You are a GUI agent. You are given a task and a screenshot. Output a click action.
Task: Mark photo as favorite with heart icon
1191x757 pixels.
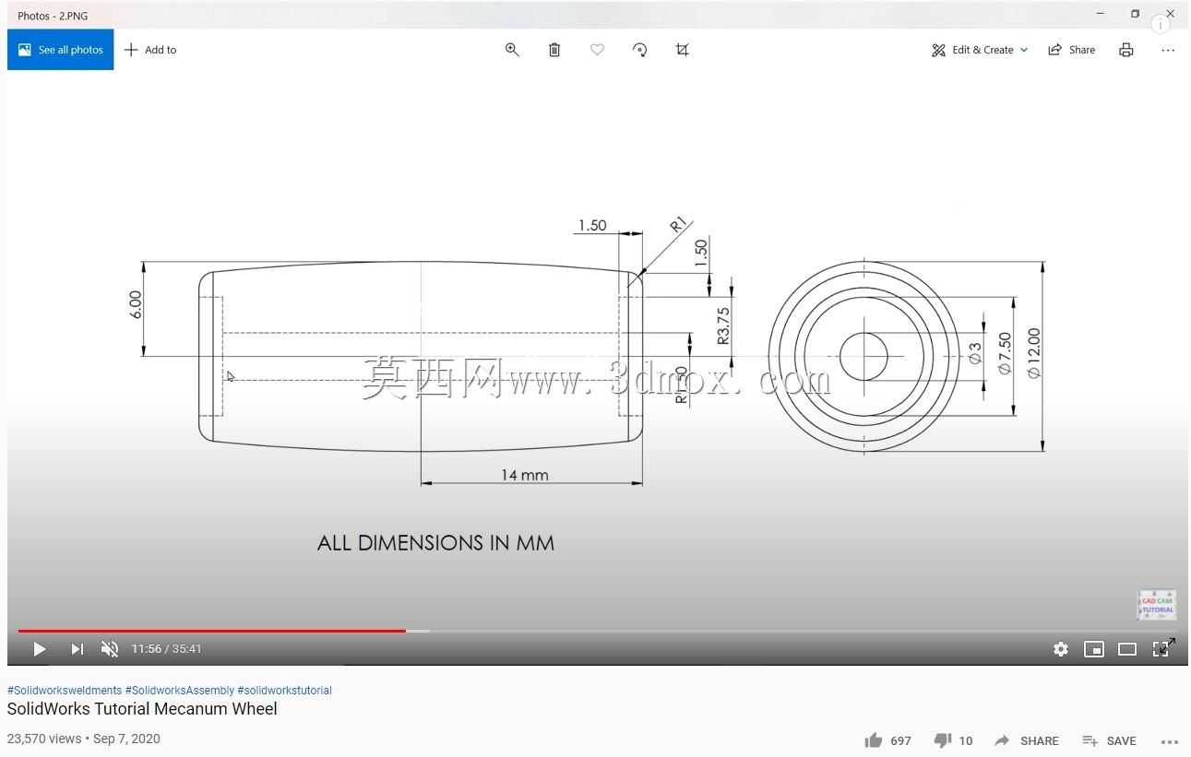pos(597,50)
